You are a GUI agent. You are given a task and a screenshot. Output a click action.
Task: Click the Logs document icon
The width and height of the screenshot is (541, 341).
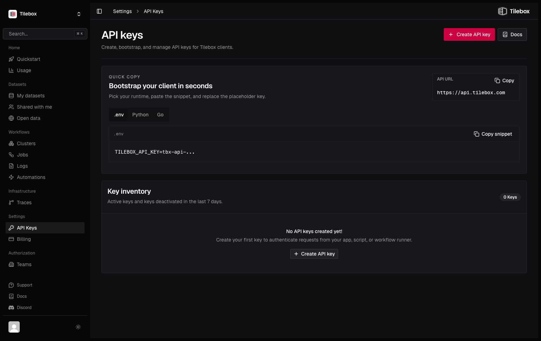tap(11, 166)
